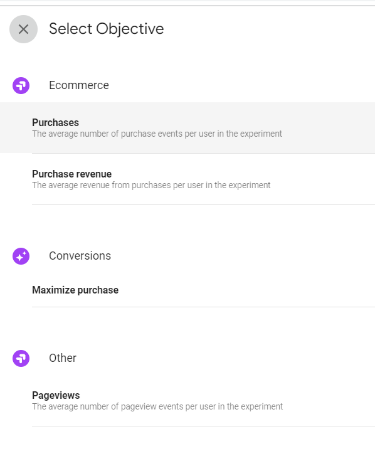Viewport: 375px width, 476px height.
Task: Click empty highlighted area right of Purchases description
Action: click(328, 134)
